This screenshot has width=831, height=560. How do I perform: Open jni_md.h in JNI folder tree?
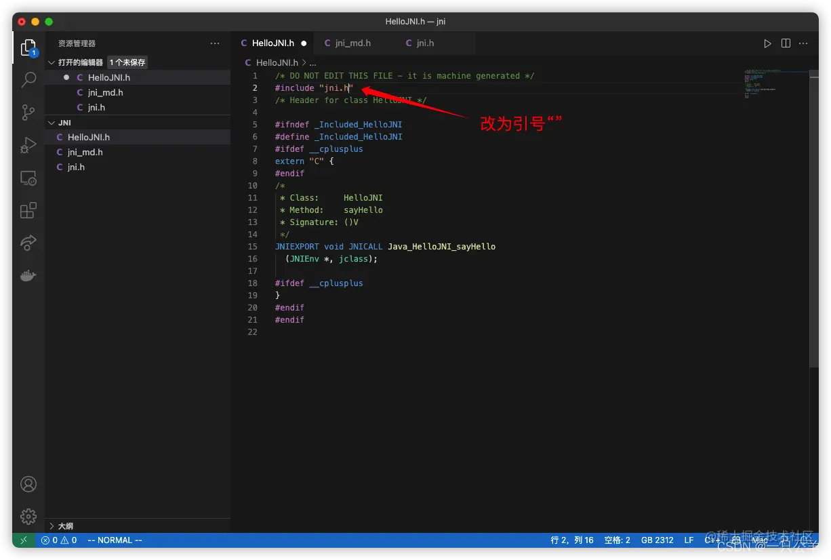point(138,152)
